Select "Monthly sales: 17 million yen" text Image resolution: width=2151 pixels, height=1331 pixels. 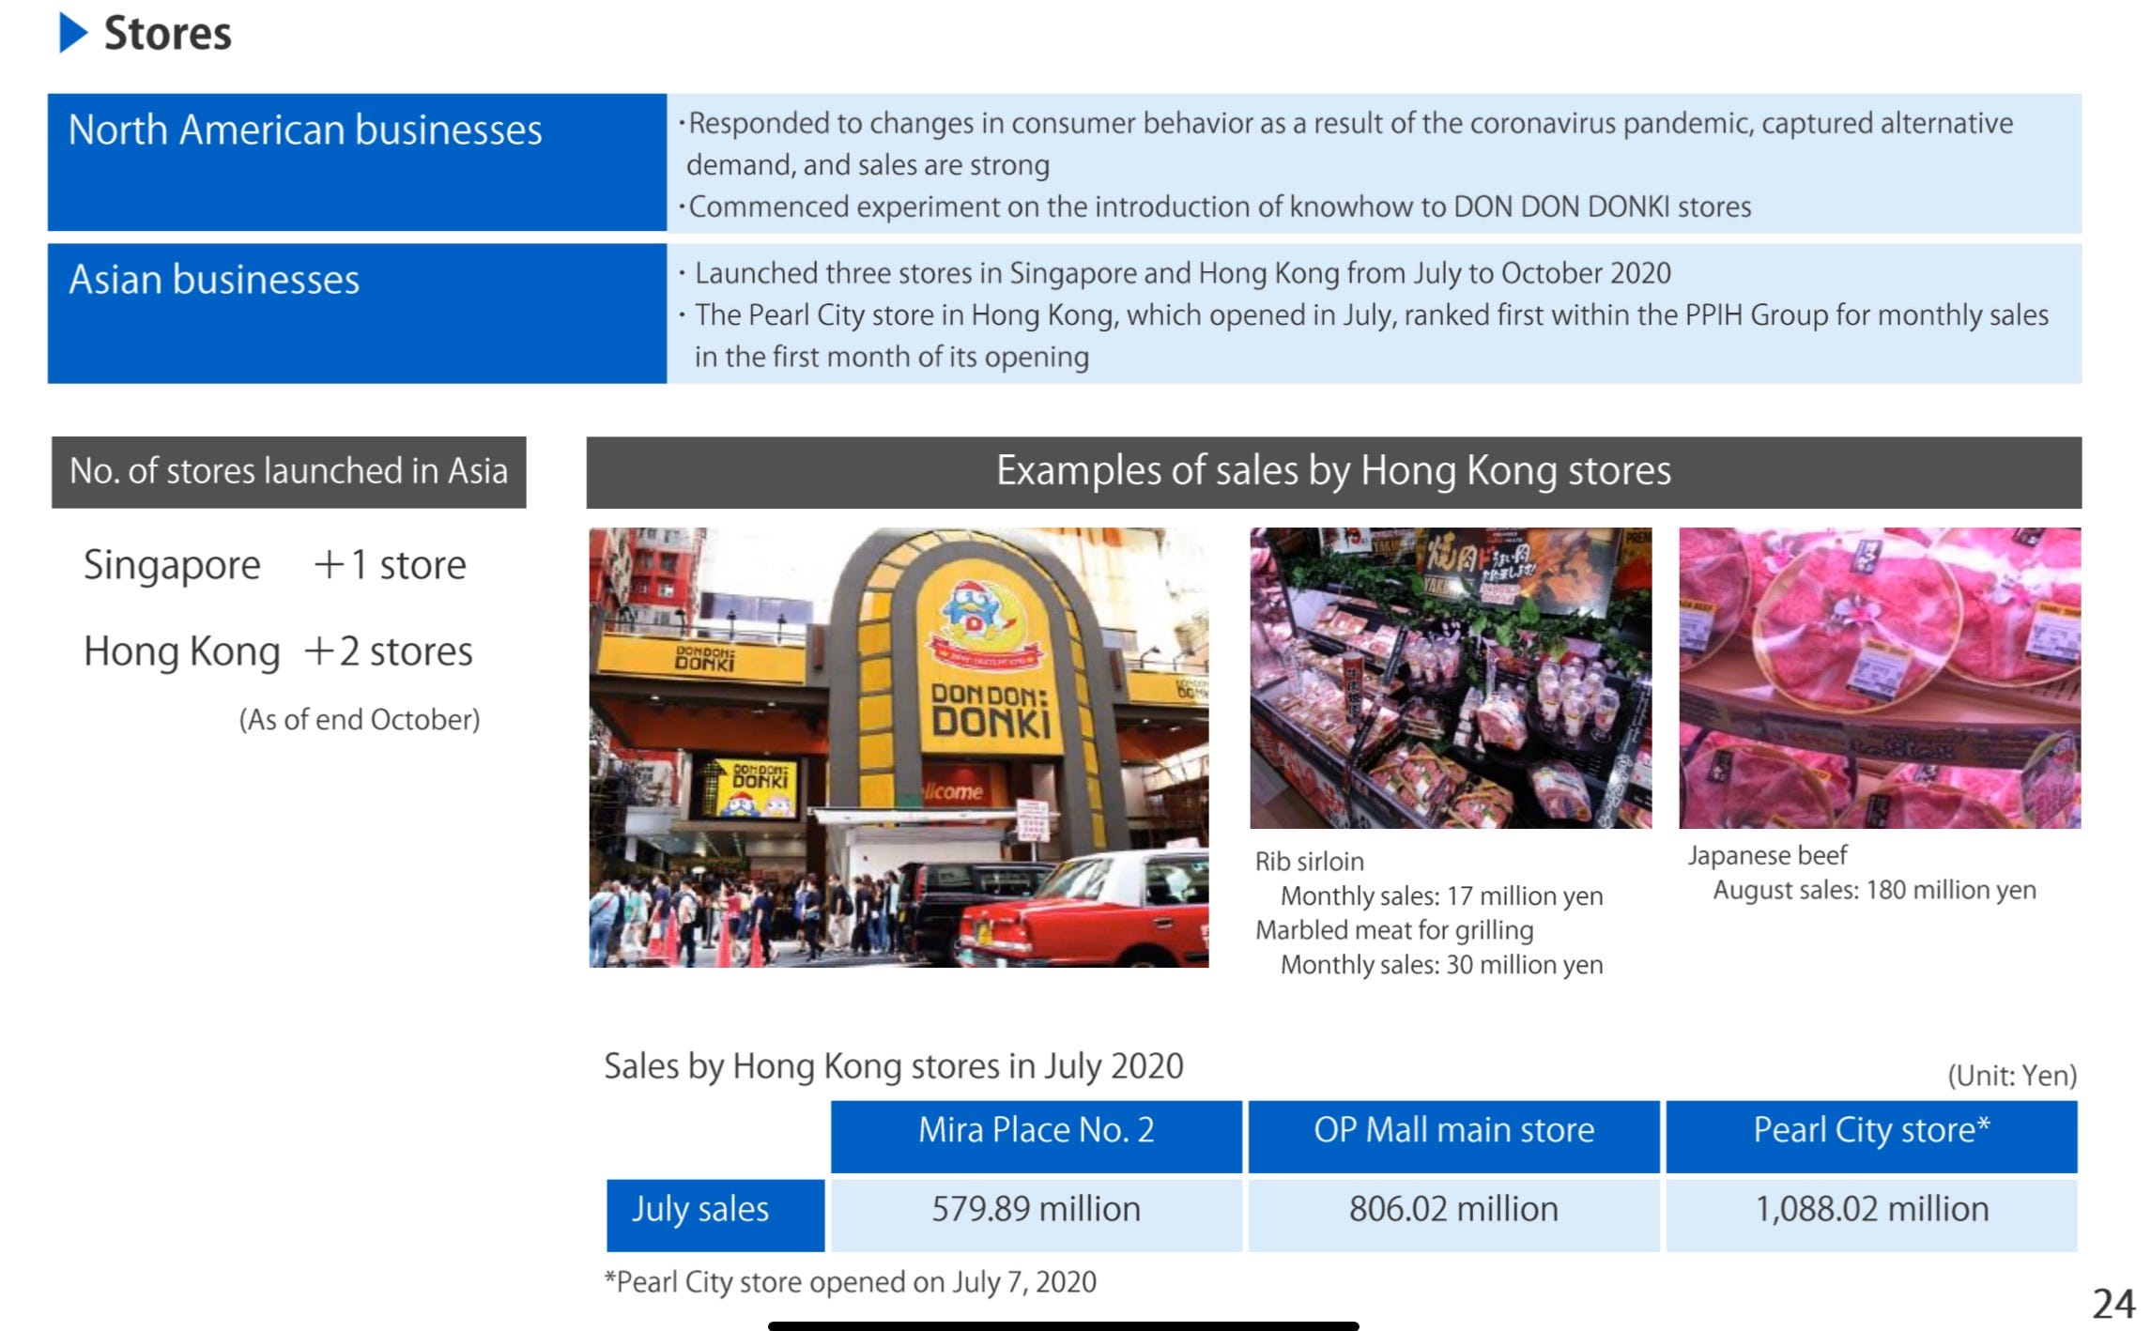(x=1442, y=896)
